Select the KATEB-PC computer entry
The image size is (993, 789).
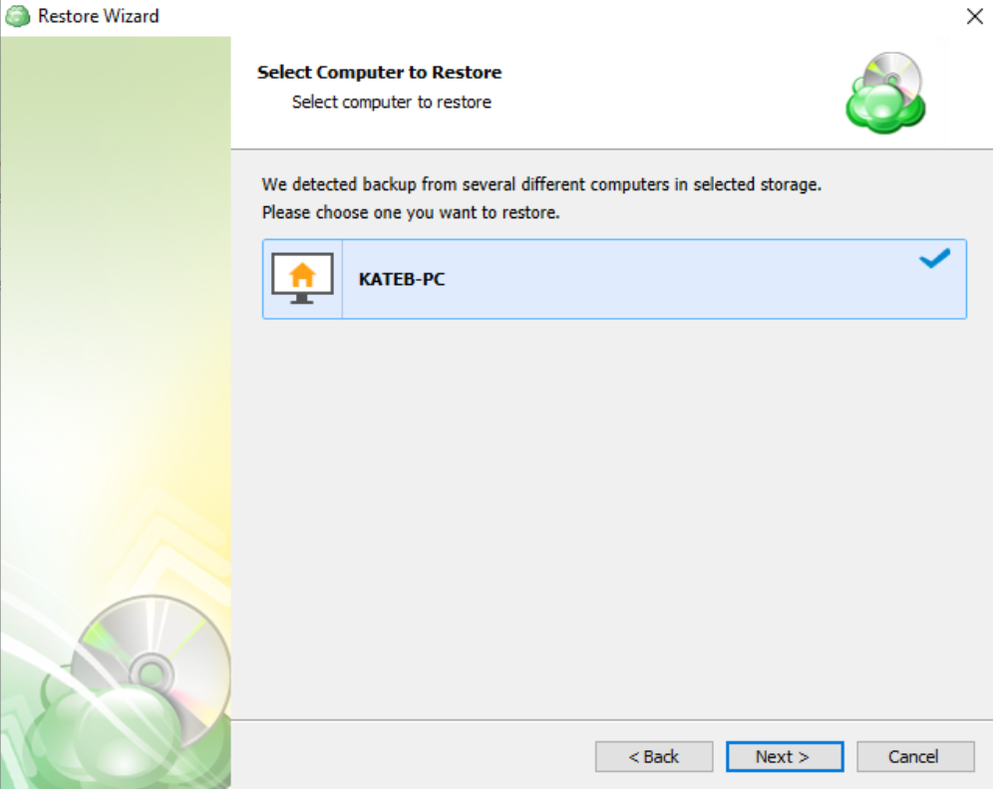pyautogui.click(x=614, y=279)
